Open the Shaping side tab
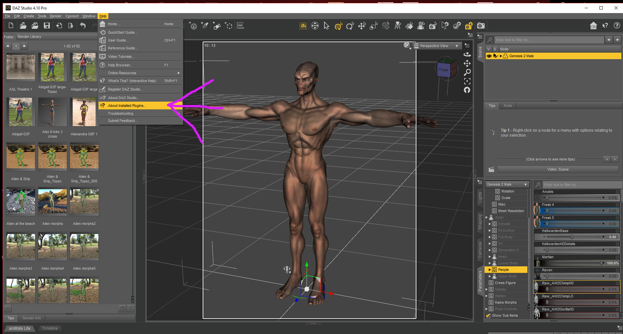The height and width of the screenshot is (334, 623). [480, 222]
